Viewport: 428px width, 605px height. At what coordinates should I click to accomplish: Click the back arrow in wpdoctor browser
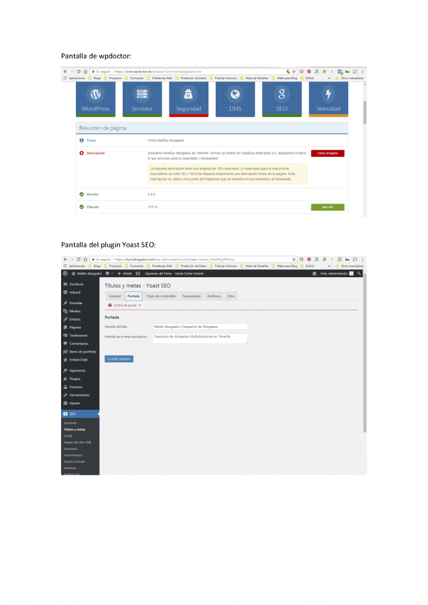tap(65, 71)
